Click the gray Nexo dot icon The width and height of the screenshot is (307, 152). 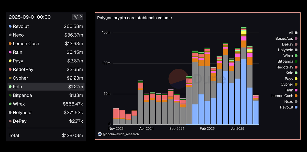(10, 35)
